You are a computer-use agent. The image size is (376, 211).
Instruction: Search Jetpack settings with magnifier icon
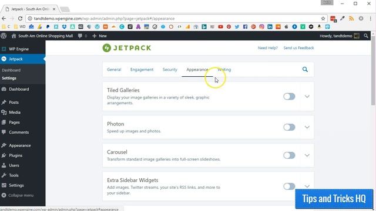tap(305, 69)
